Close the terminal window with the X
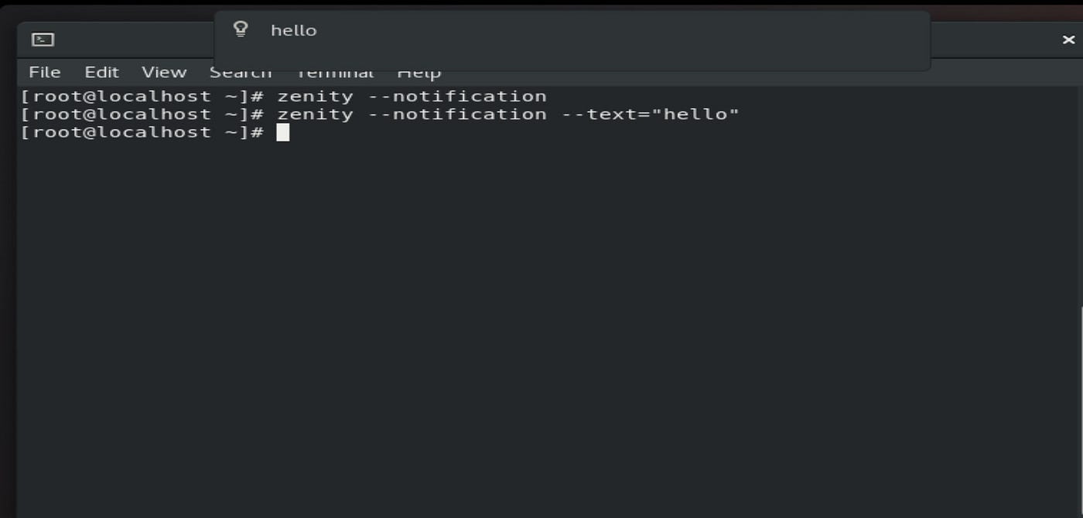This screenshot has width=1083, height=518. (1068, 39)
